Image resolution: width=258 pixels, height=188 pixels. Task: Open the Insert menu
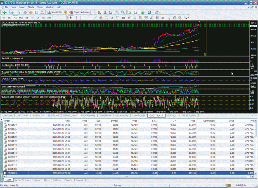(x=22, y=7)
